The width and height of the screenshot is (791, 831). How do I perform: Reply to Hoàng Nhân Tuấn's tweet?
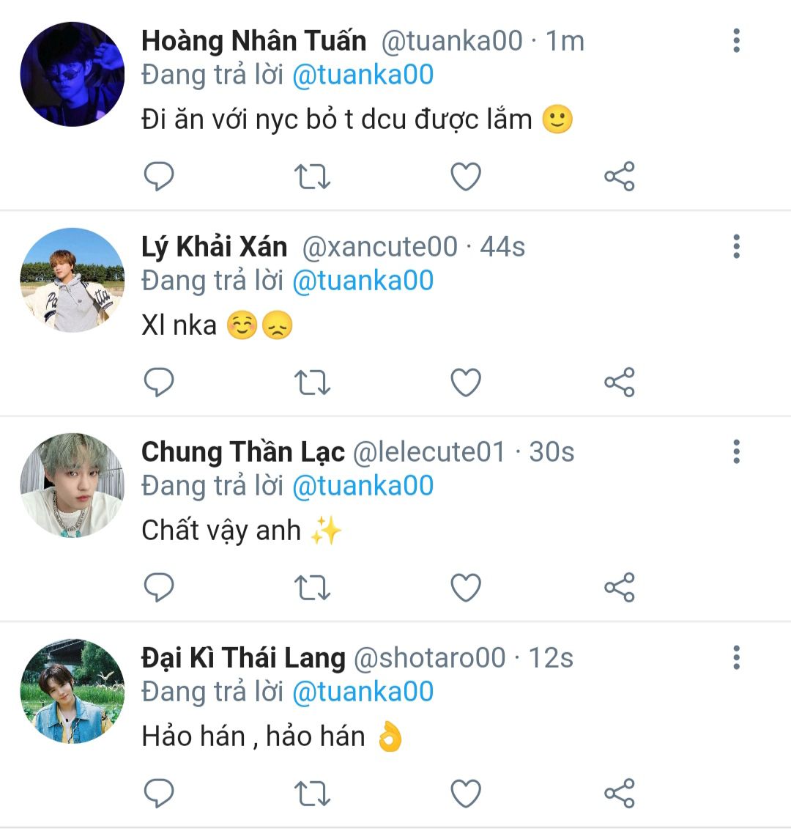pyautogui.click(x=159, y=176)
